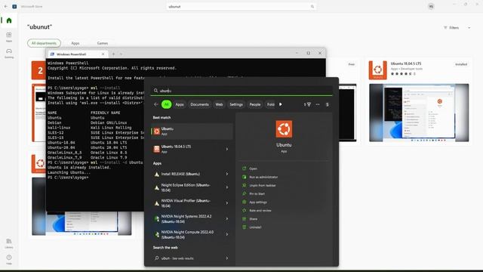Screen dimensions: 483x272
Task: Open Help in Store sidebar
Action: coord(9,260)
